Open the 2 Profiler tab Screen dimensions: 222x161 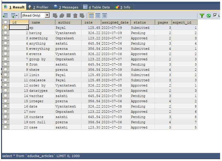click(x=38, y=7)
